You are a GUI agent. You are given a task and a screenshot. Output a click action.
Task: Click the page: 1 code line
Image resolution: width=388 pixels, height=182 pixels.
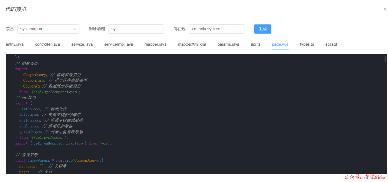(x=36, y=172)
